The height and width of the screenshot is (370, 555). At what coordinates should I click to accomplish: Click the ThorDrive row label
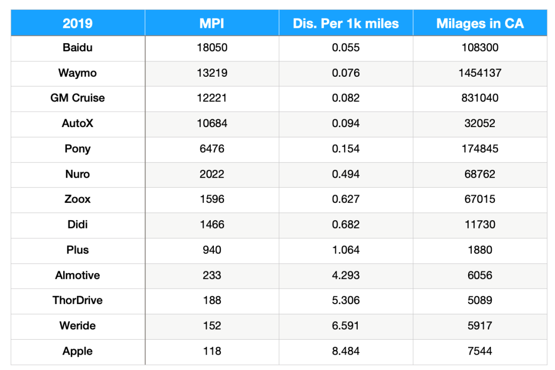tap(78, 301)
